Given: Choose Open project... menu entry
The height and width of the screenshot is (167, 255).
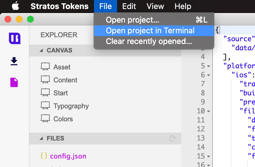Looking at the screenshot, I should pyautogui.click(x=154, y=20).
